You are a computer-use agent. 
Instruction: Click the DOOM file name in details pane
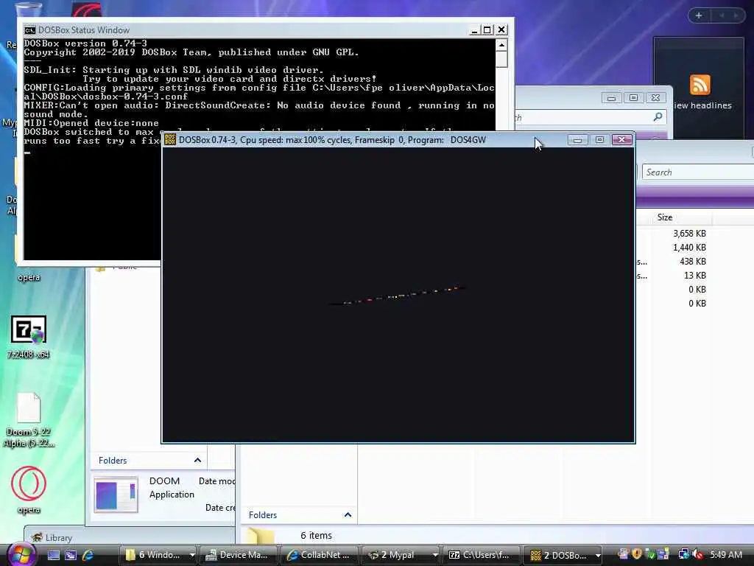164,481
